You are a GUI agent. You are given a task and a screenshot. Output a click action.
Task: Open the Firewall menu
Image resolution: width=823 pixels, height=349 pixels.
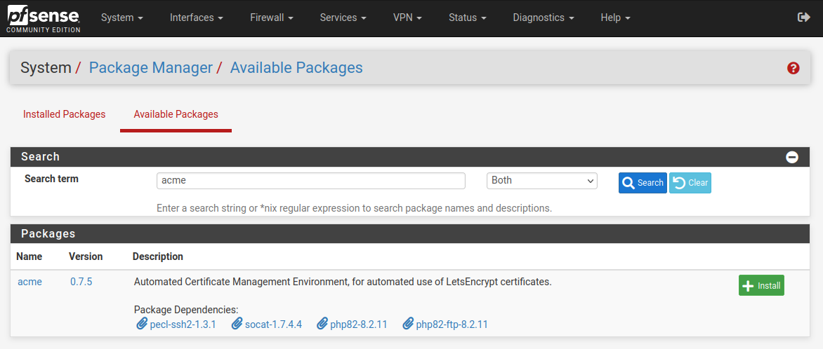(x=271, y=18)
